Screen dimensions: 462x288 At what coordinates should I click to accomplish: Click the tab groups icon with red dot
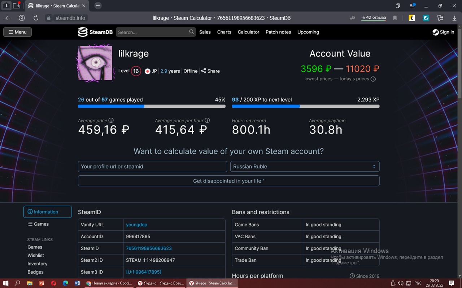point(17,6)
